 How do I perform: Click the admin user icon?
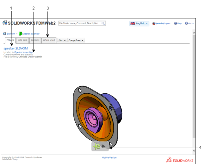point(154,23)
